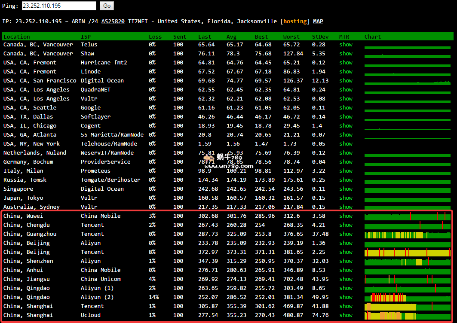Show MTR for Linode Fremont row
457x323 pixels.
pos(346,72)
